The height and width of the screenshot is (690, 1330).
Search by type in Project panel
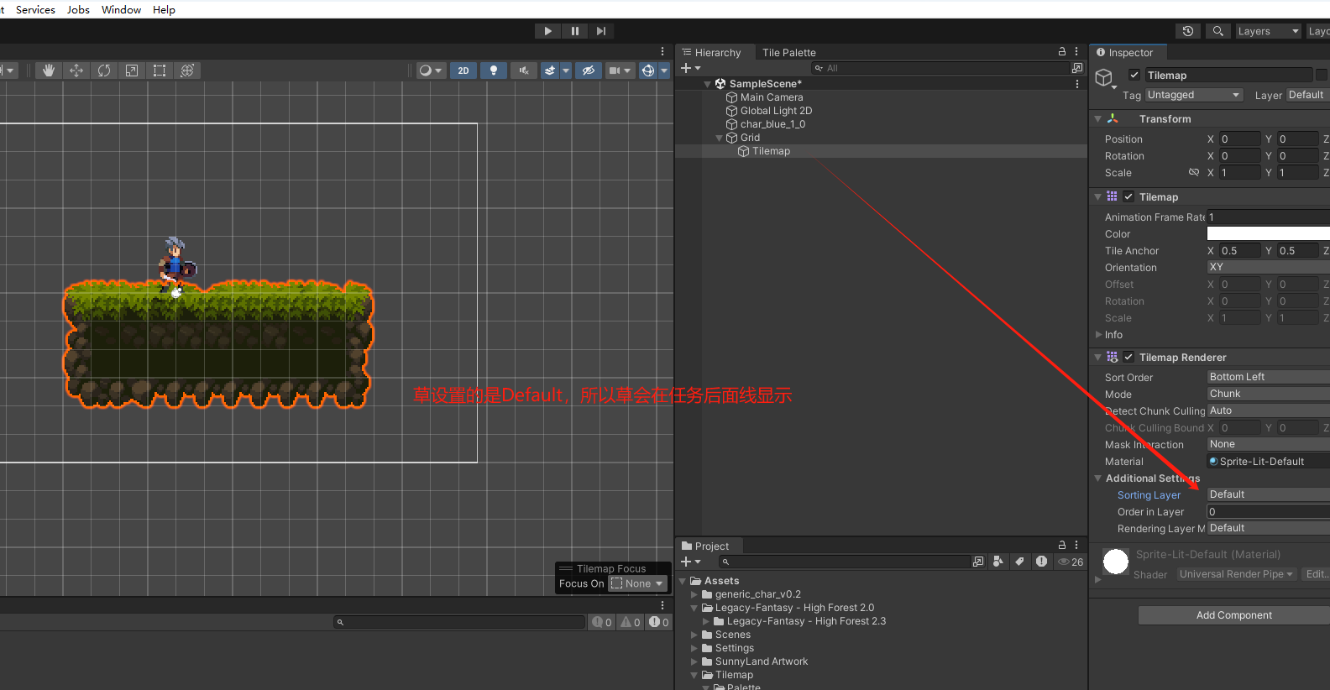998,562
